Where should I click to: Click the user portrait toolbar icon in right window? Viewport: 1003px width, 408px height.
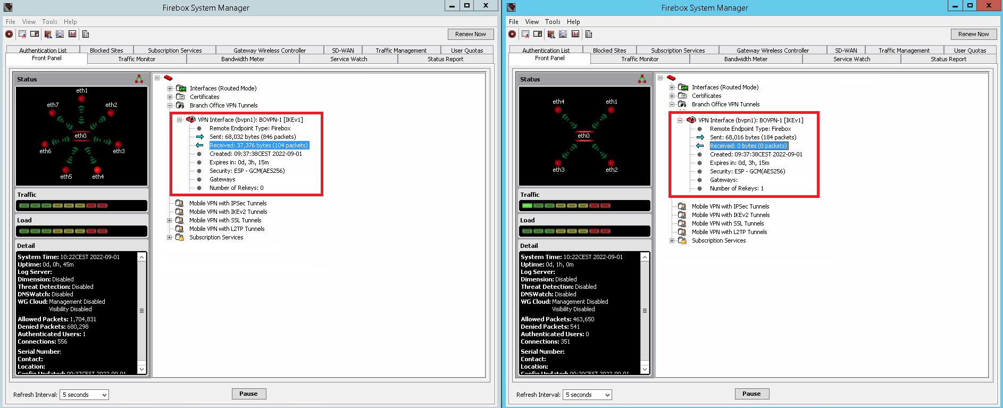click(x=551, y=34)
